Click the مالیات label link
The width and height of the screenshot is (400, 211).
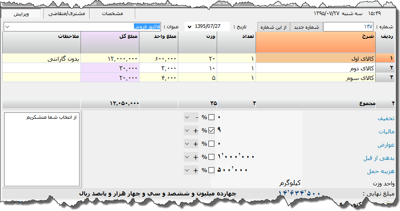coord(385,132)
